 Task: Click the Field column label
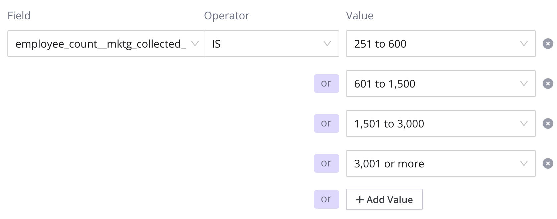pos(19,16)
